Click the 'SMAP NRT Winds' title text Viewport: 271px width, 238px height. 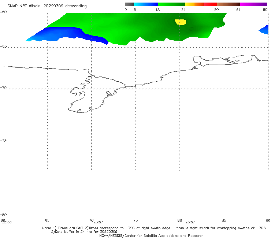(23, 6)
